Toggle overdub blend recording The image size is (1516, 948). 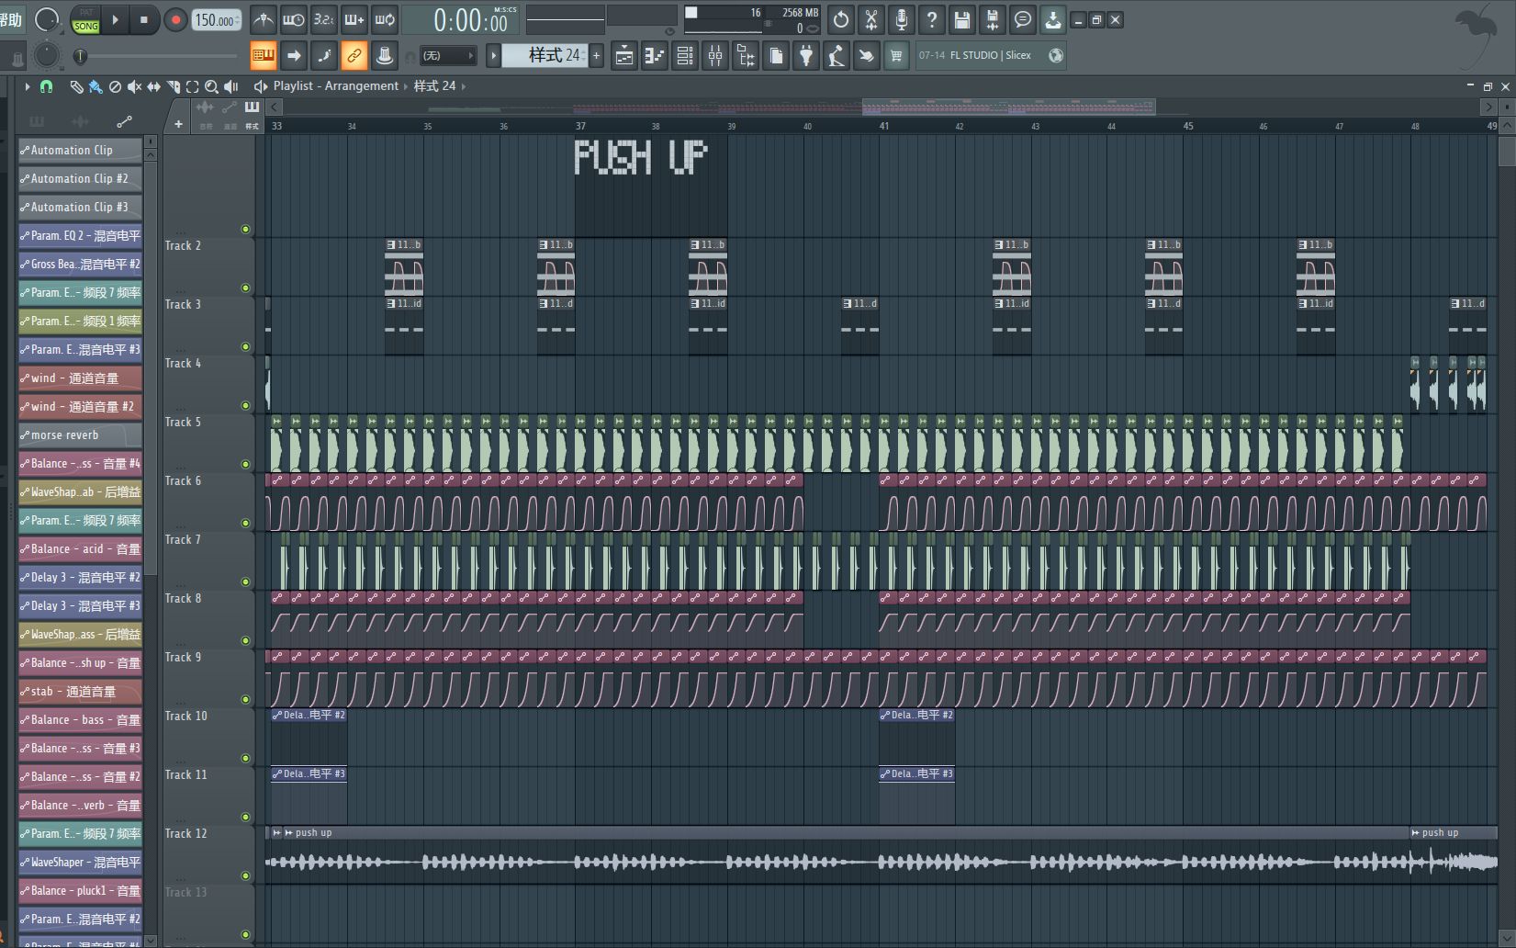354,19
